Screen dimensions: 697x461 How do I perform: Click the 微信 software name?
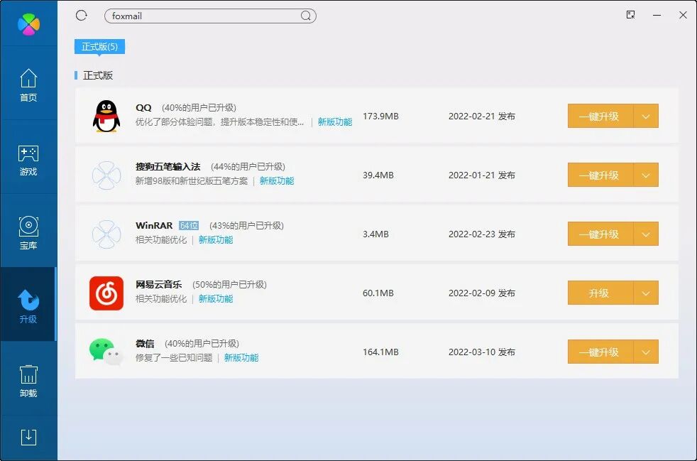click(x=145, y=344)
